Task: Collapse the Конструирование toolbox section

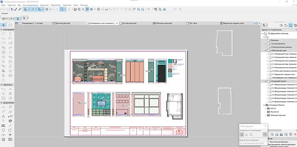Action: (x=1, y=30)
